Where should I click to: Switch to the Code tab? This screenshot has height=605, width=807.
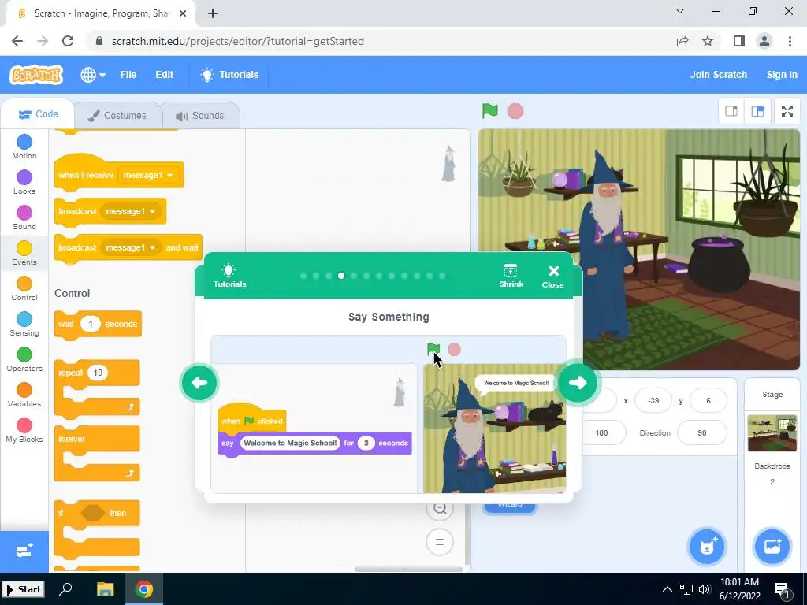coord(38,114)
